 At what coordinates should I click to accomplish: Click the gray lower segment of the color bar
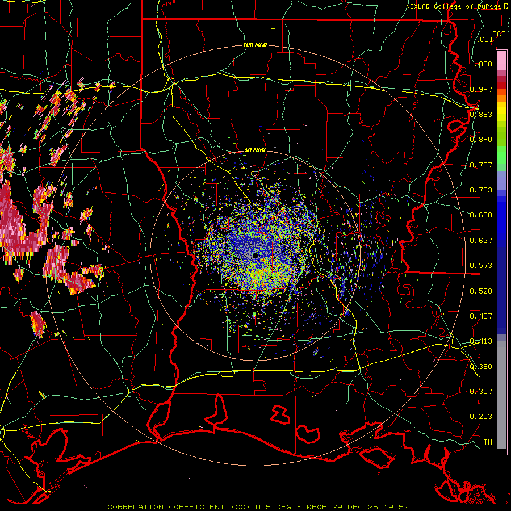pyautogui.click(x=501, y=395)
